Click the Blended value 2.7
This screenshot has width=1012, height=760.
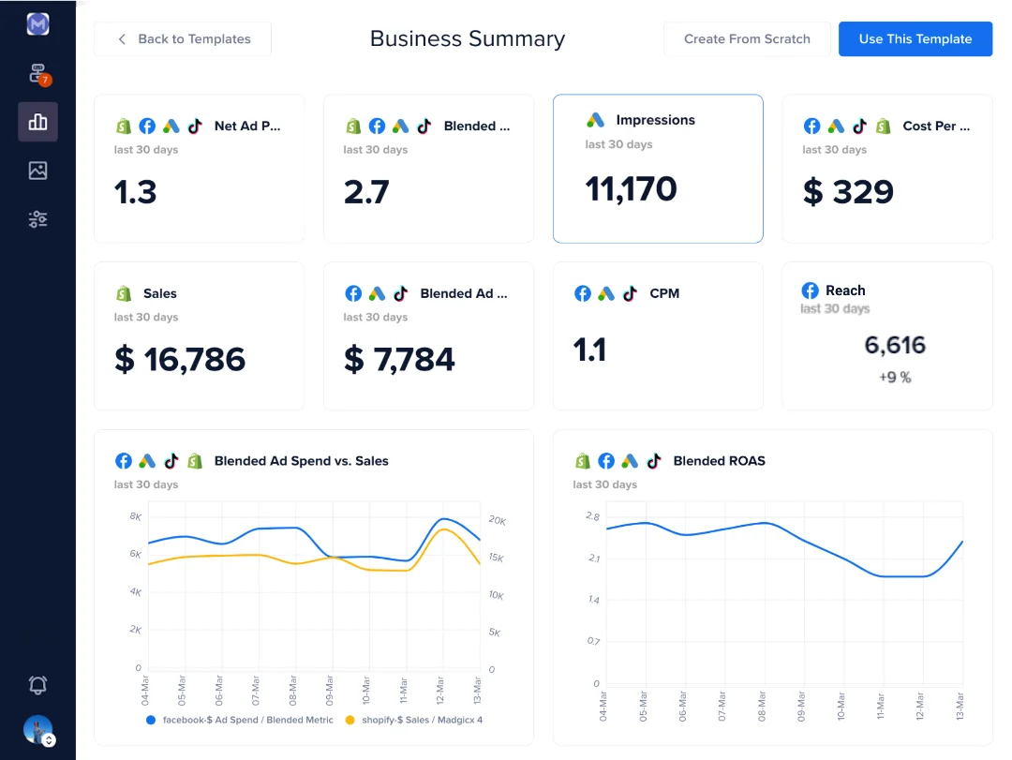click(366, 192)
